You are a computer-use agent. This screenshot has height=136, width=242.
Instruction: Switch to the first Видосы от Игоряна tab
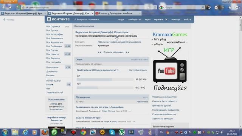click(23, 14)
